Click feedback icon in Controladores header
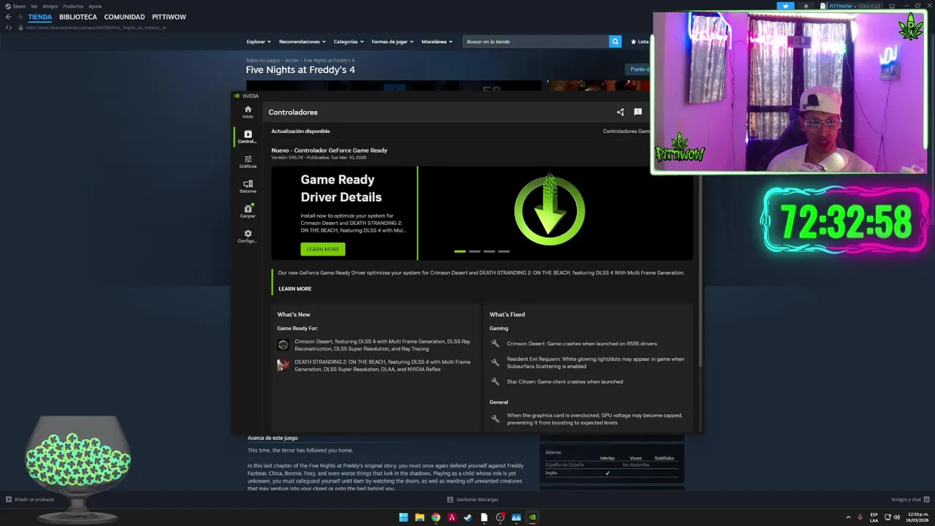Image resolution: width=935 pixels, height=526 pixels. point(638,112)
